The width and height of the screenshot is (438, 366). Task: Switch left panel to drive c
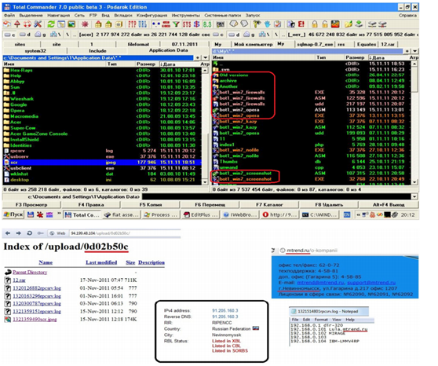pos(9,35)
